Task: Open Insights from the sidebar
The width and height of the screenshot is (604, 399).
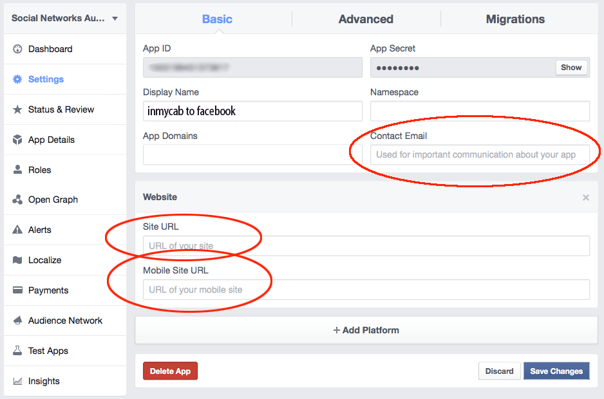Action: [x=44, y=381]
